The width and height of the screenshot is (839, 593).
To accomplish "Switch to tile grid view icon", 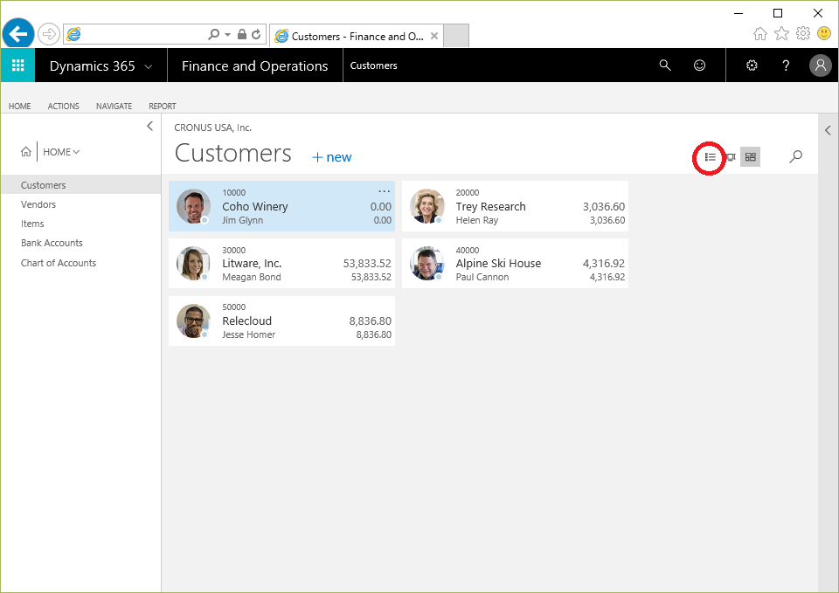I will tap(750, 156).
